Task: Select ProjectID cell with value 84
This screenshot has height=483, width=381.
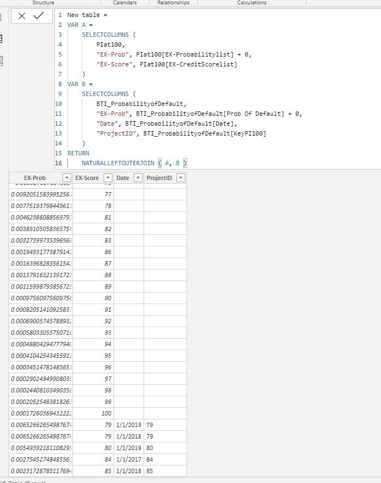Action: click(165, 459)
